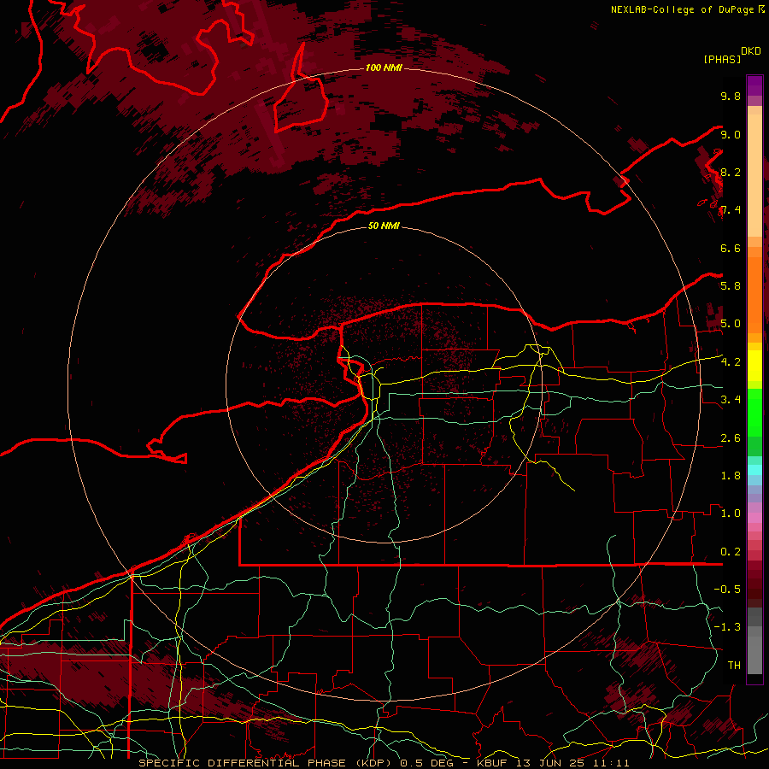The image size is (769, 769).
Task: Click the -1.3 scale value
Action: point(727,627)
